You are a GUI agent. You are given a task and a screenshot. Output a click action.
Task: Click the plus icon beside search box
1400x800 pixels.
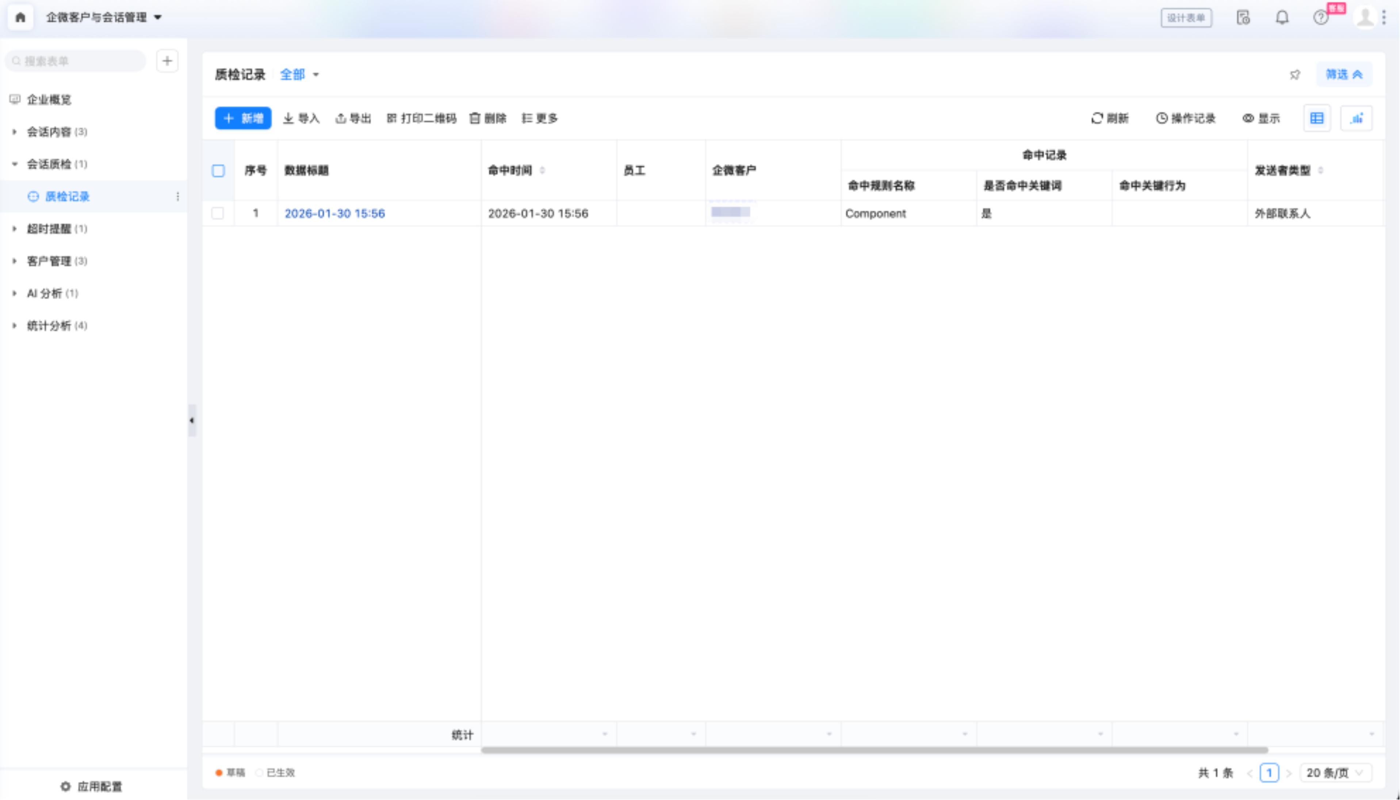(x=167, y=61)
